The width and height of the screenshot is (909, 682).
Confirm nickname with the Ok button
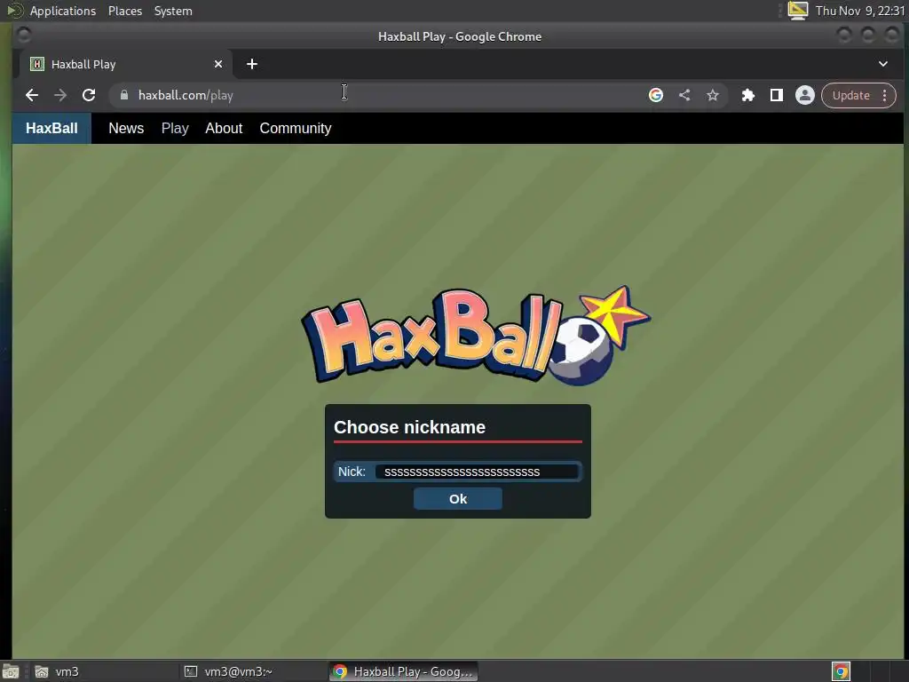coord(457,499)
